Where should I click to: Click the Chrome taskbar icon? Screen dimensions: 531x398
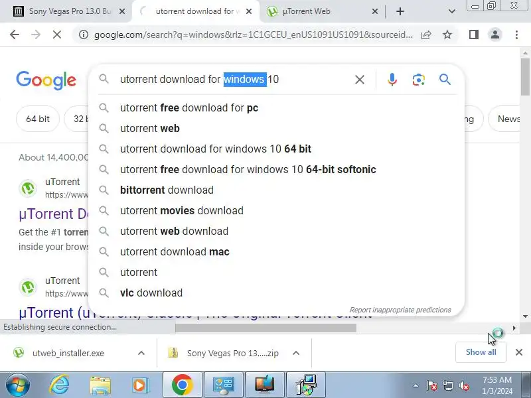coord(182,385)
